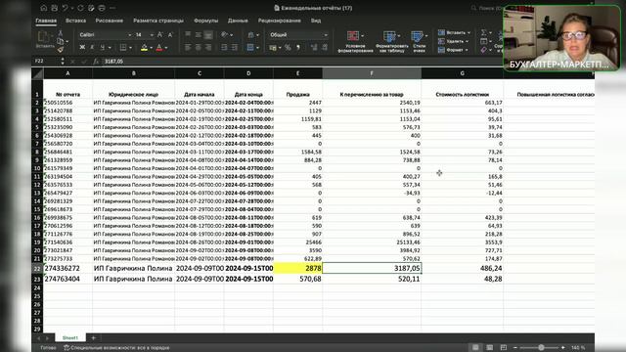Screen dimensions: 626x352
Task: Open the Рецензирование tab
Action: click(x=280, y=21)
